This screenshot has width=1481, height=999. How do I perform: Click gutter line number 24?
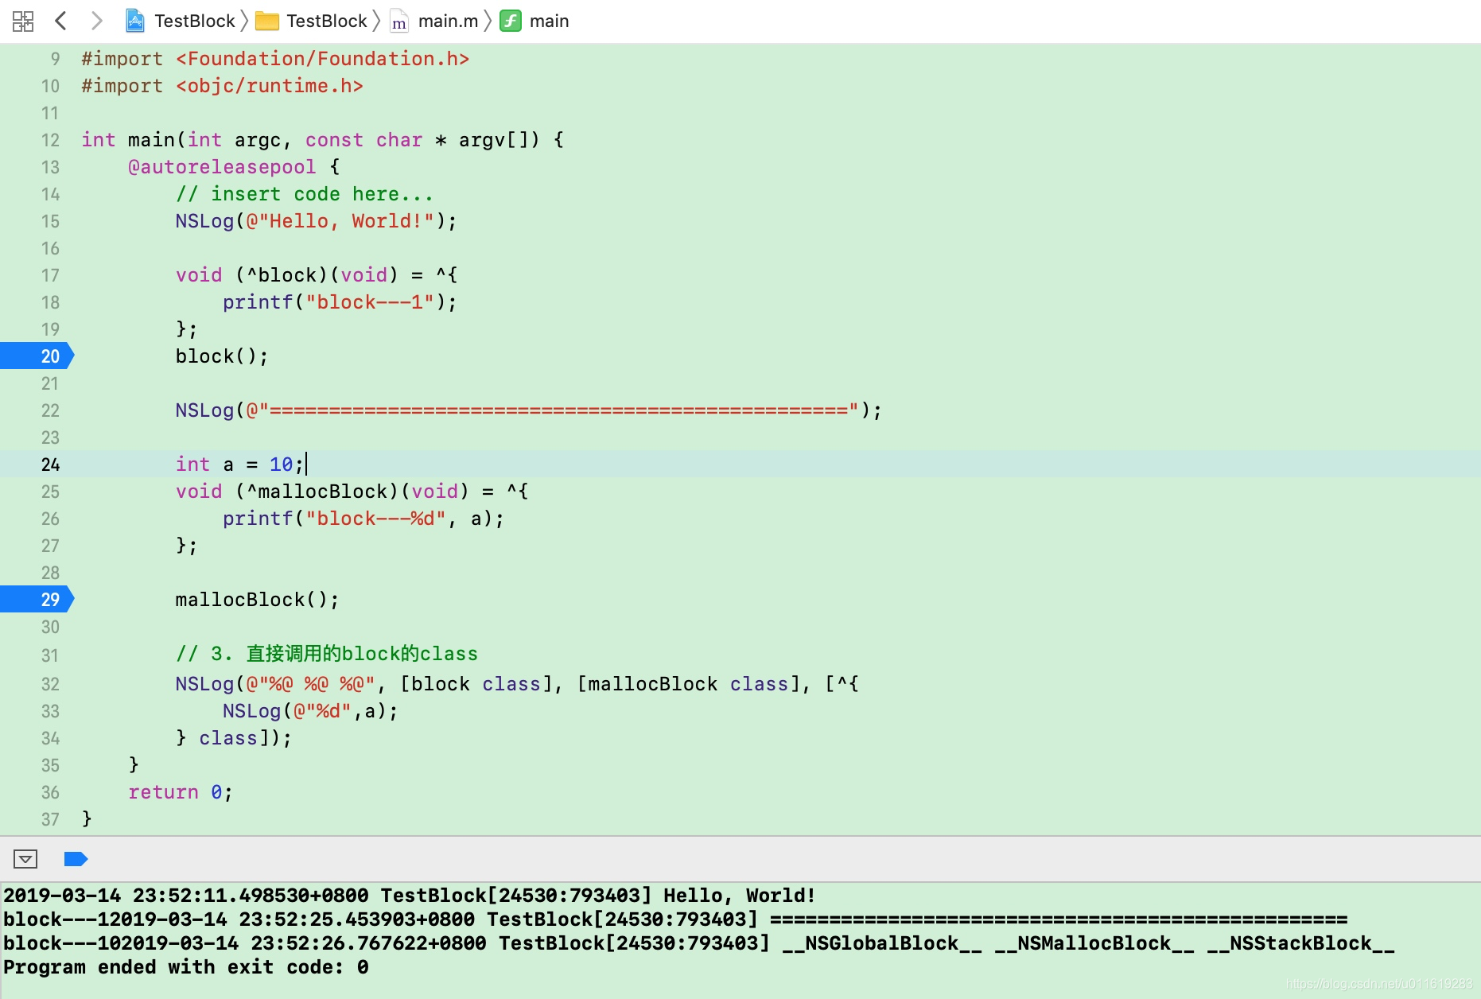coord(50,465)
